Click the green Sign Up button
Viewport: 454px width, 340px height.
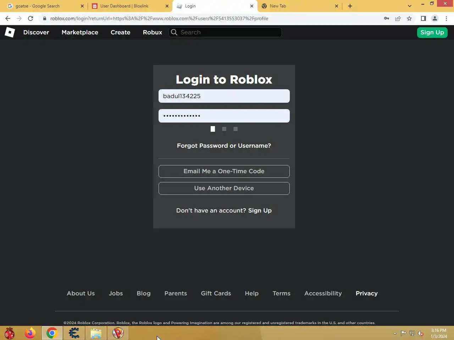pos(432,32)
